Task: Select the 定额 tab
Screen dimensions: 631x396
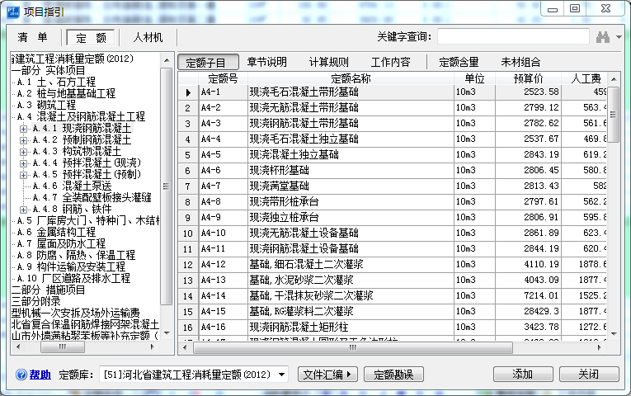Action: 91,38
